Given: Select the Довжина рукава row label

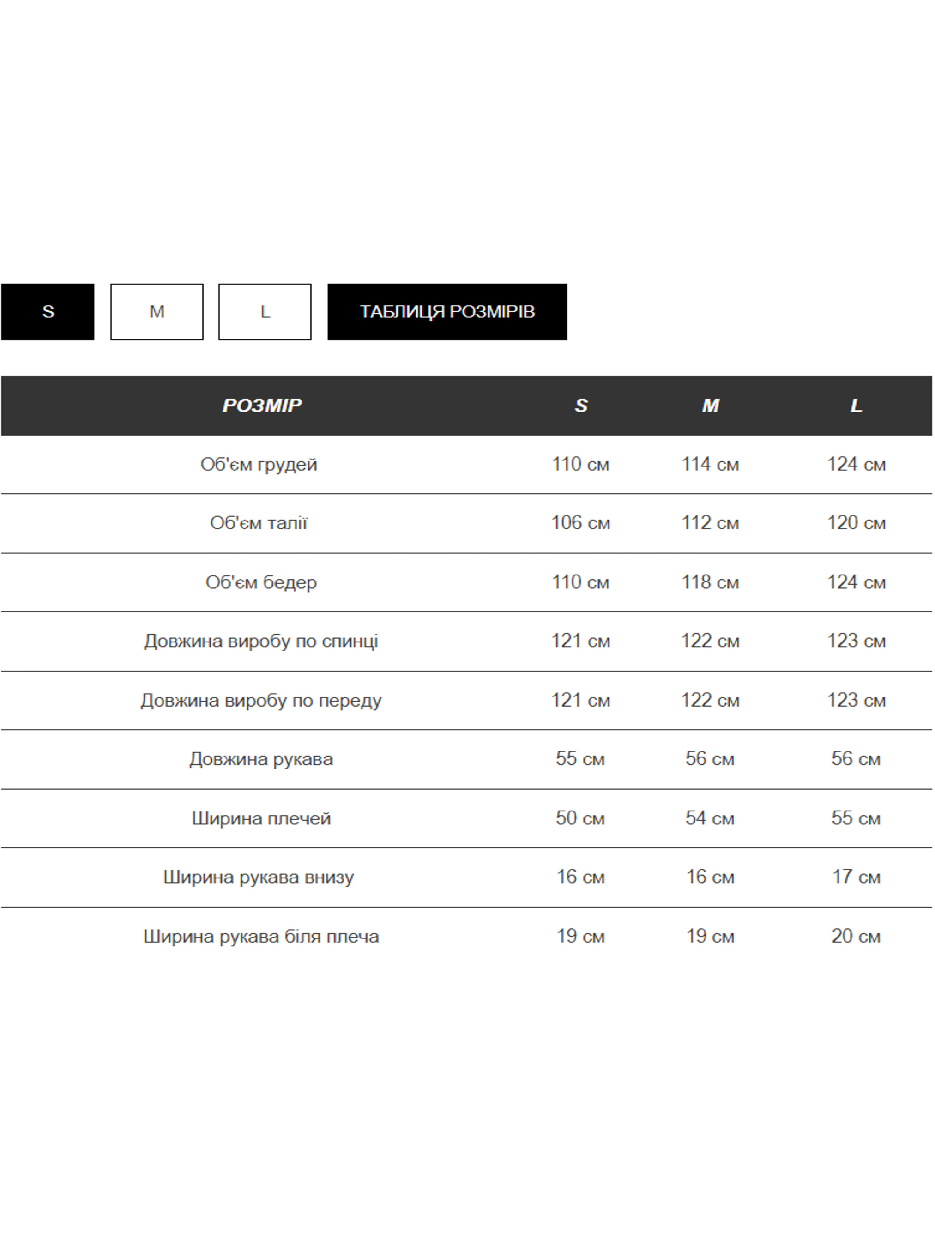Looking at the screenshot, I should (261, 759).
